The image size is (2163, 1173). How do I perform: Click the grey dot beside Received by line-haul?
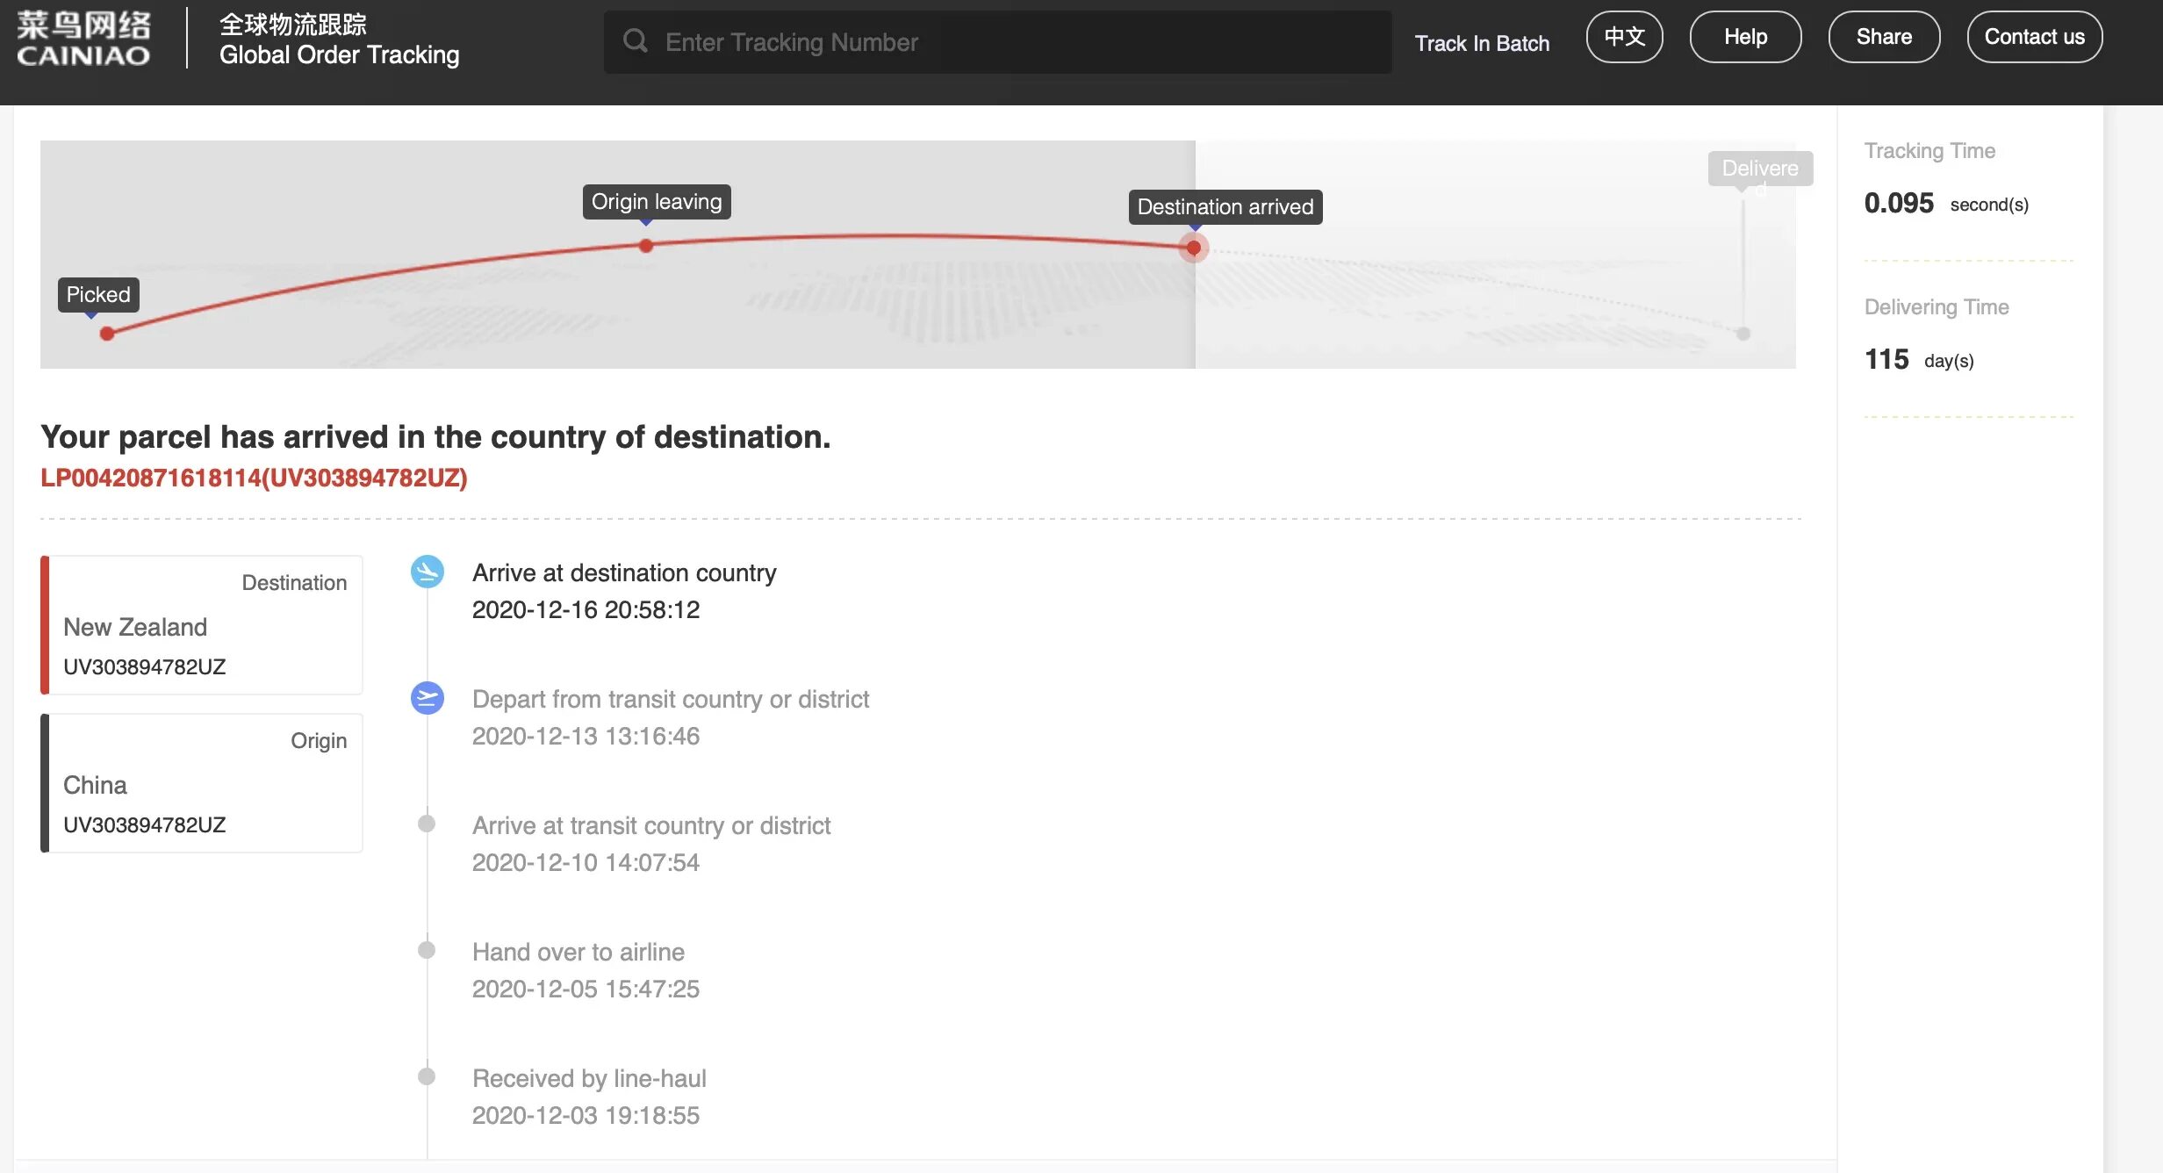point(427,1076)
